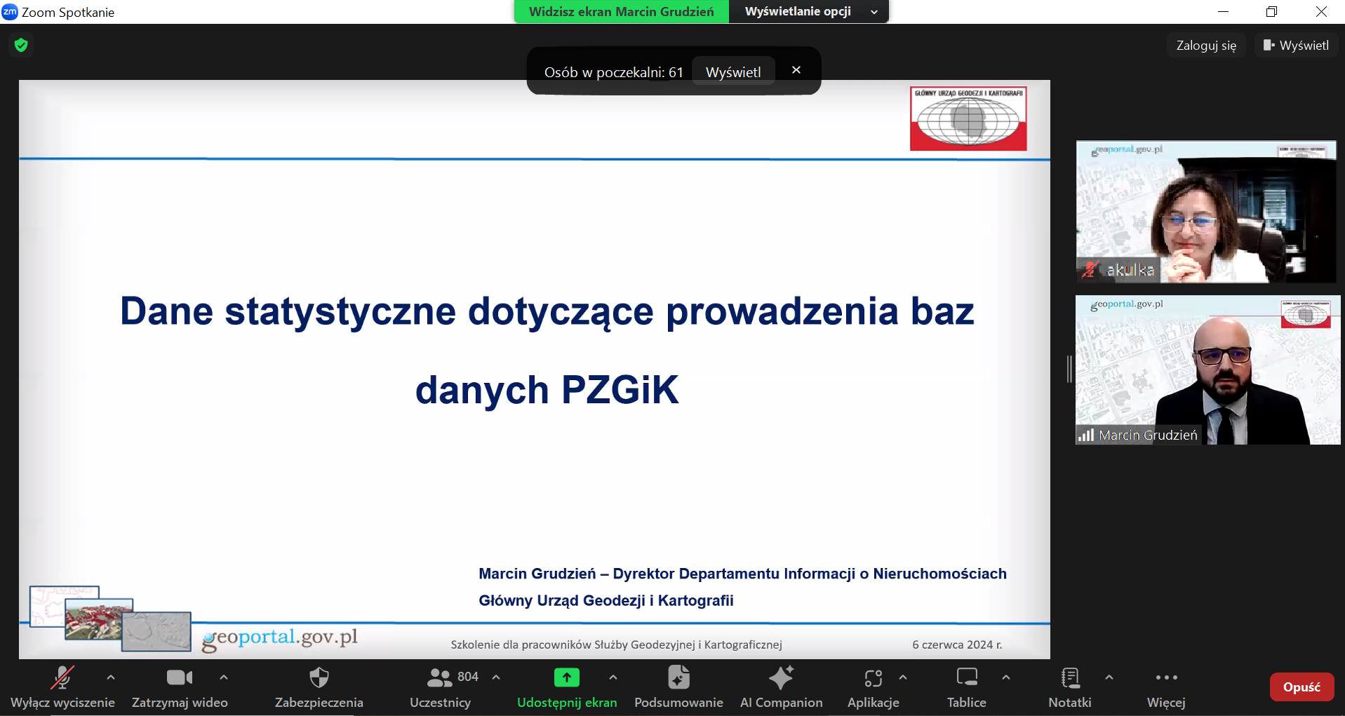Screen dimensions: 1345x716
Task: Unmute microphone with Wyłącz wyciszenie
Action: point(62,678)
